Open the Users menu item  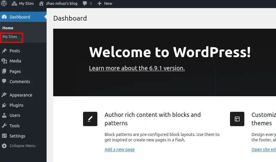point(15,115)
